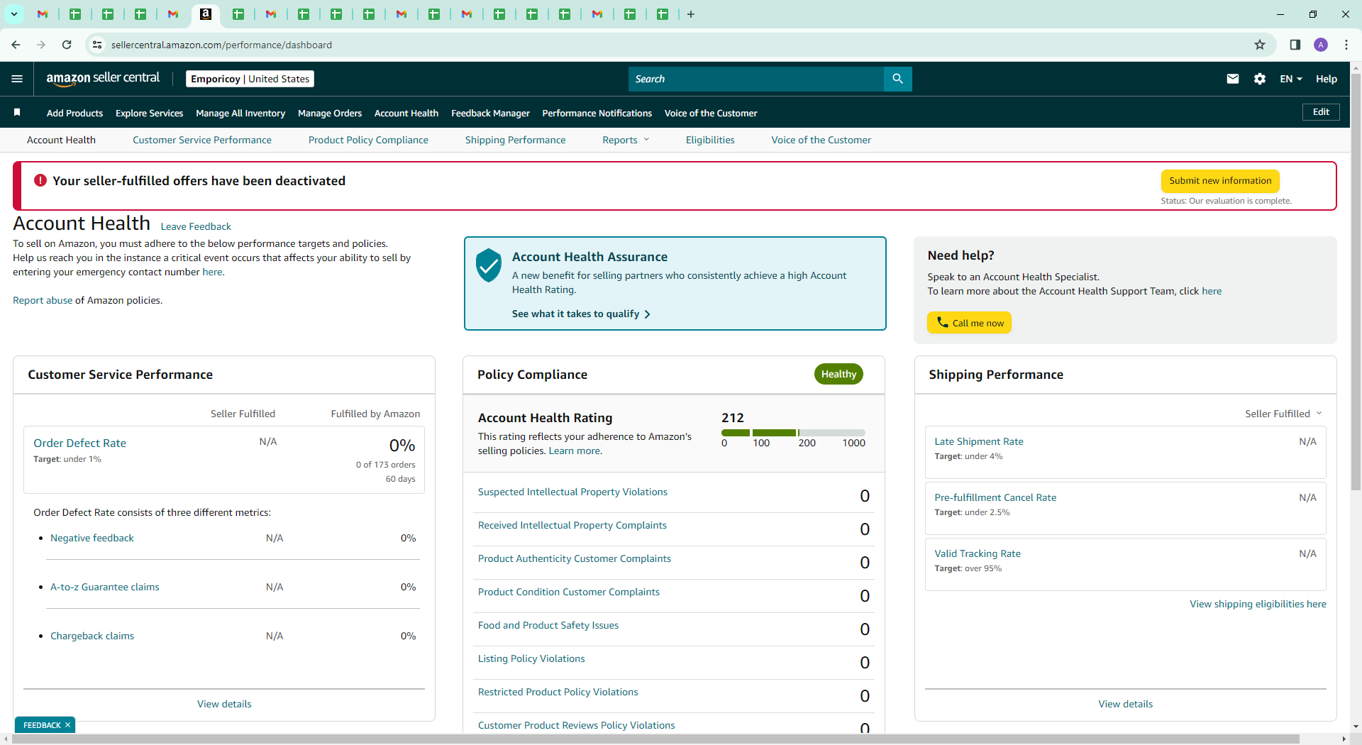The width and height of the screenshot is (1362, 745).
Task: Open Performance Notifications menu item
Action: click(x=597, y=113)
